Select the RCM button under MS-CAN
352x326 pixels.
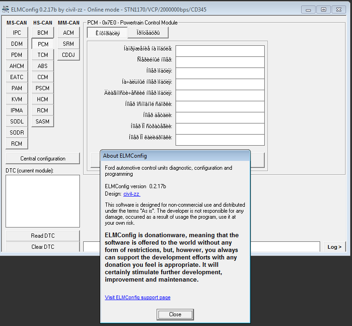[17, 143]
